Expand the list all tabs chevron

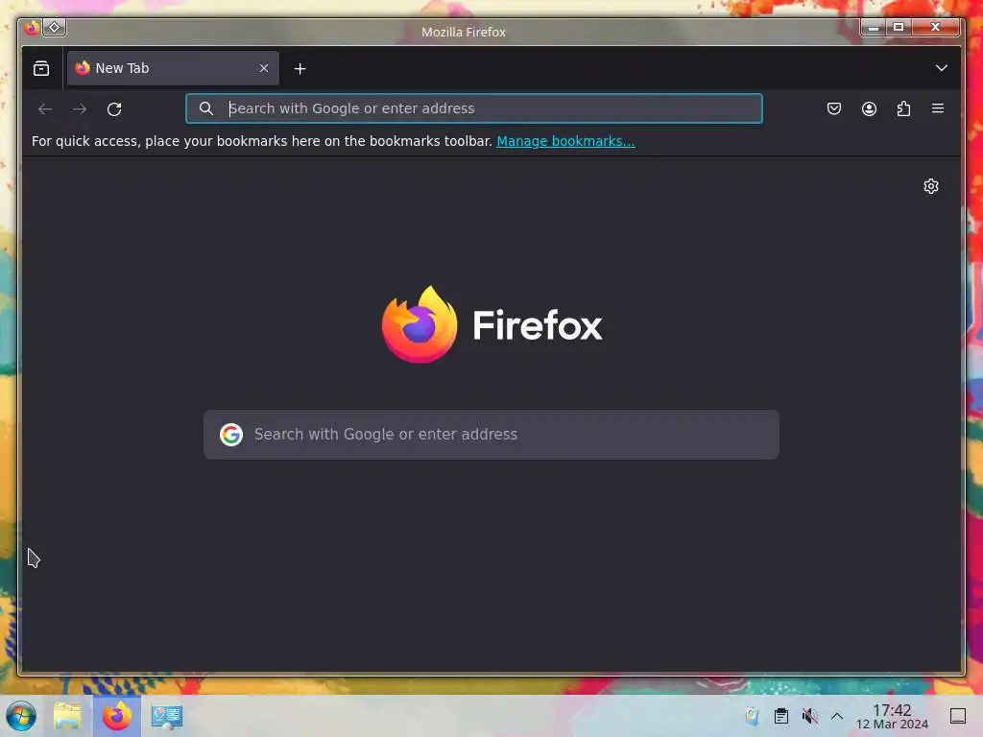click(x=941, y=68)
